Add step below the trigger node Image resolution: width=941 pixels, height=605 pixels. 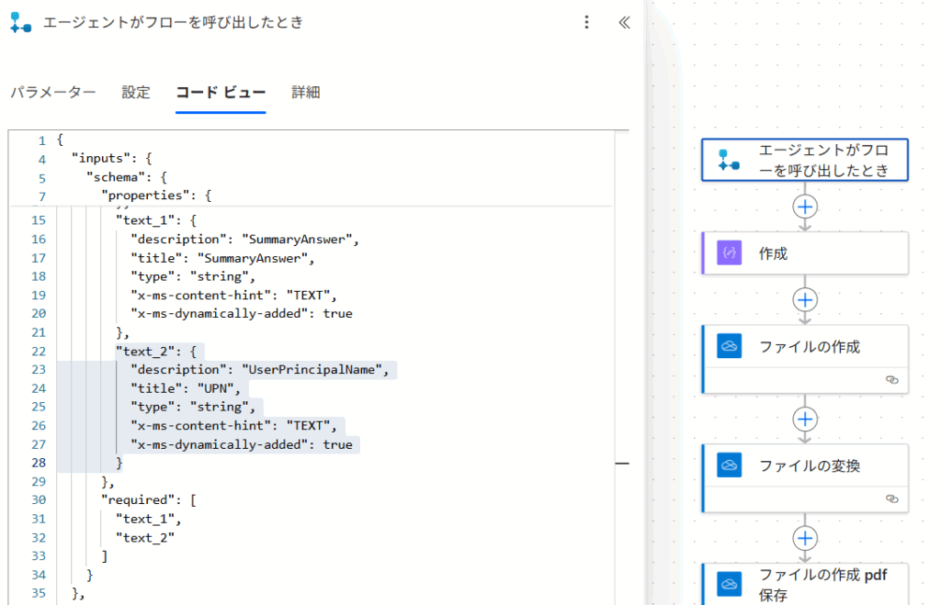click(805, 207)
